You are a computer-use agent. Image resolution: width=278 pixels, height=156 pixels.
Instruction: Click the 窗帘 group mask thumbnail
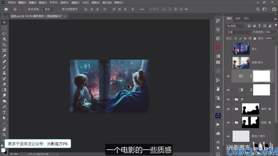click(250, 109)
